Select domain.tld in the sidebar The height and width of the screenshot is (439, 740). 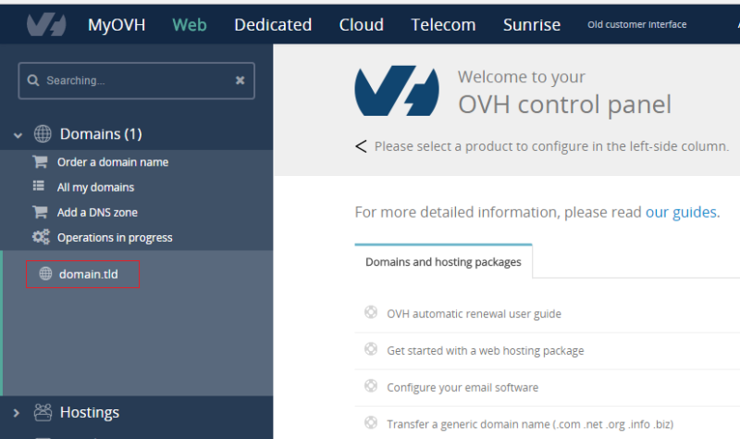tap(88, 274)
